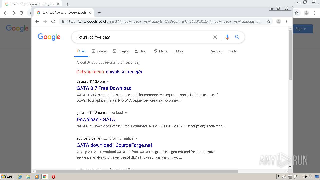This screenshot has width=320, height=180.
Task: Open the file explorer folder taskbar icon
Action: coord(28,177)
